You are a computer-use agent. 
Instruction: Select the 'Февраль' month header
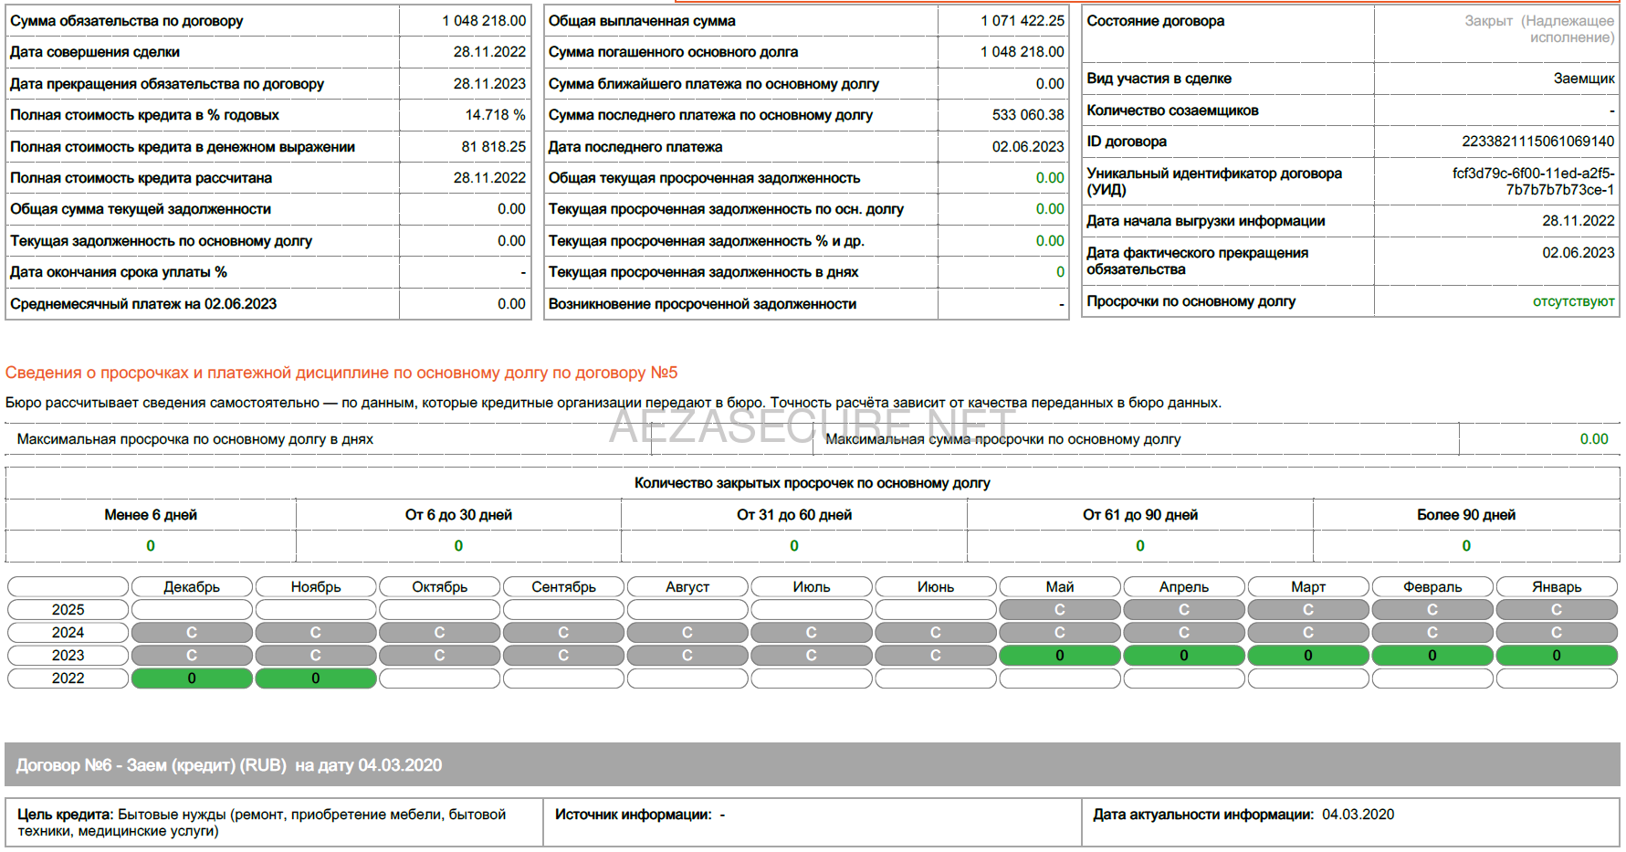coord(1432,587)
